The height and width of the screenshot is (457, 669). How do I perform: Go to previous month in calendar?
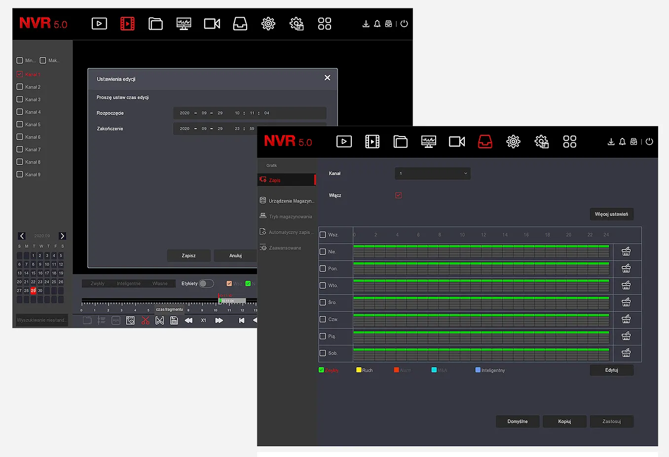pyautogui.click(x=22, y=236)
